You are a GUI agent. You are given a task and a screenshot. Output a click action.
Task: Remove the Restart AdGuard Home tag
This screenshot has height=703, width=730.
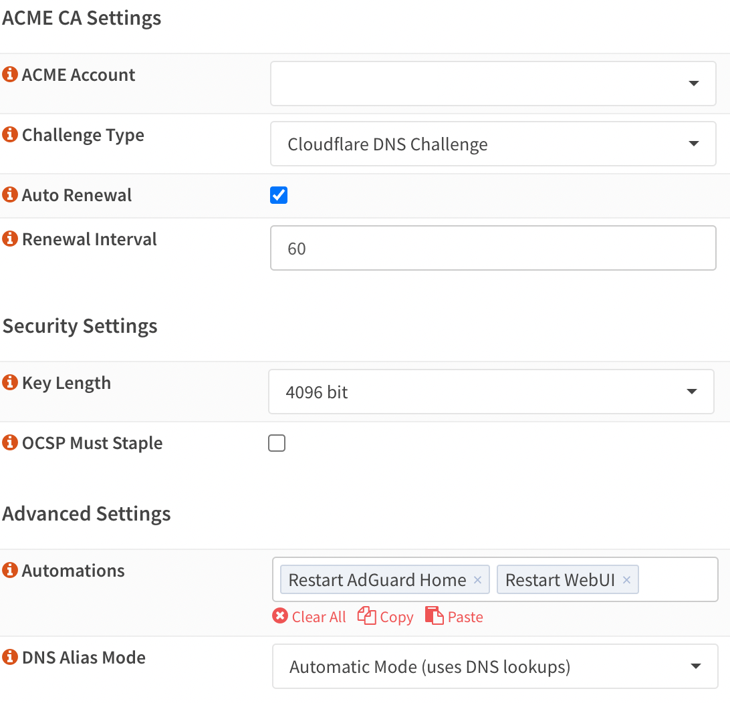point(477,580)
